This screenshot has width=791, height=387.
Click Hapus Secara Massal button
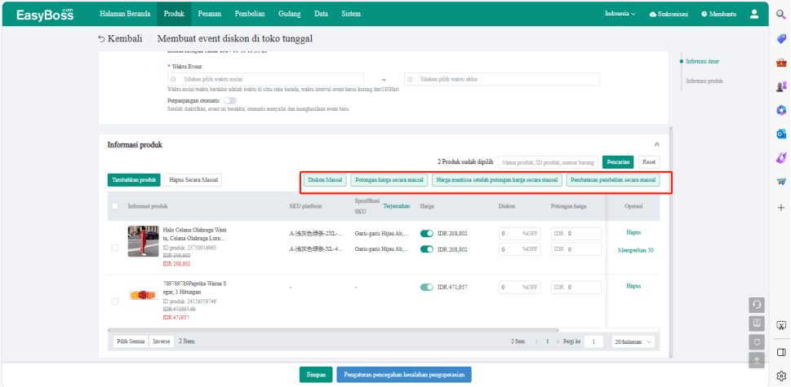coord(193,180)
